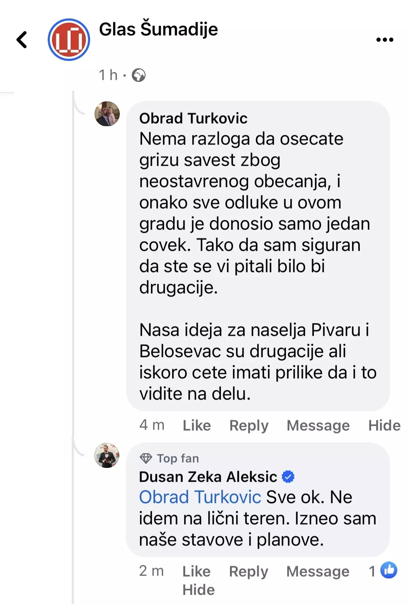This screenshot has height=605, width=410.
Task: Reply to Dusan Zeka Aleksic's comment
Action: point(248,571)
